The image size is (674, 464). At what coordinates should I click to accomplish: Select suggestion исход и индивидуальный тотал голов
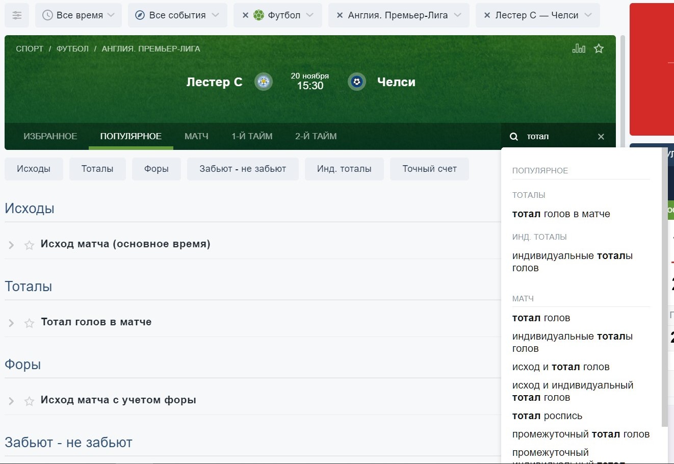tap(573, 392)
